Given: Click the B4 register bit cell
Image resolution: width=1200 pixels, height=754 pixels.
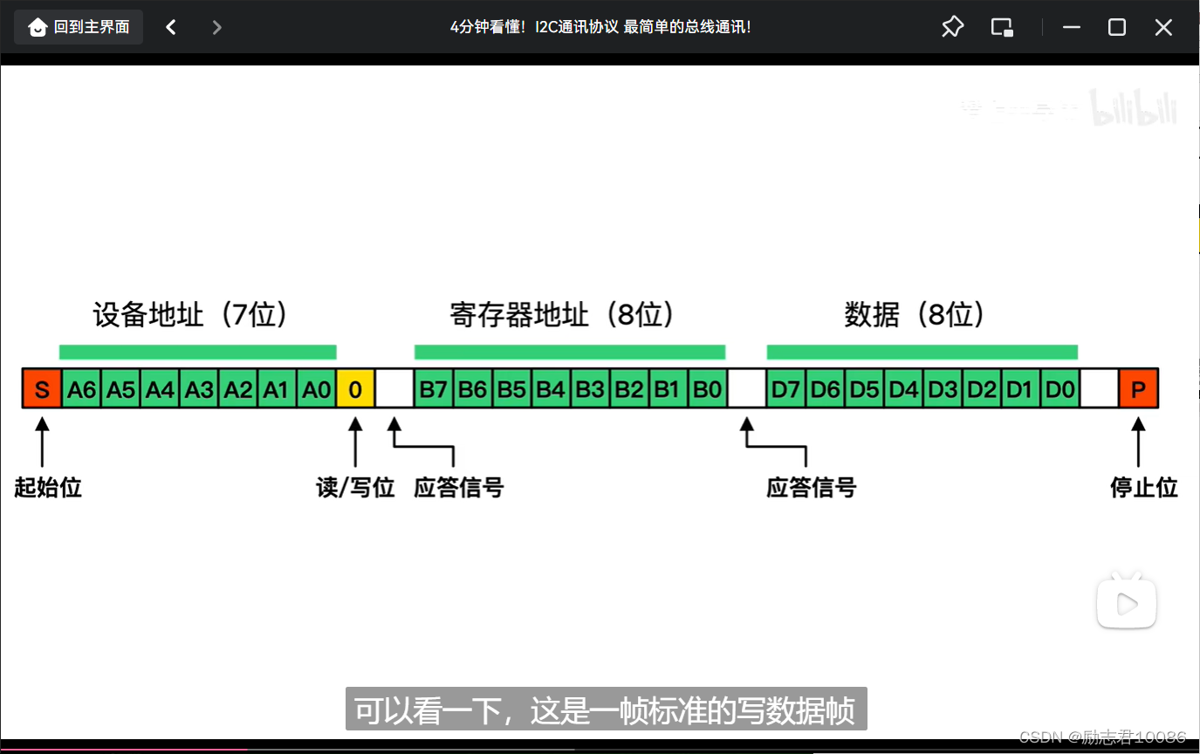Looking at the screenshot, I should (x=551, y=388).
